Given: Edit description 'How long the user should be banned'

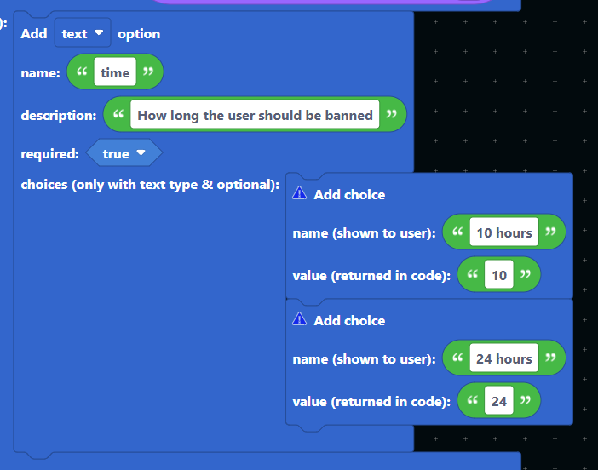Looking at the screenshot, I should (x=255, y=115).
